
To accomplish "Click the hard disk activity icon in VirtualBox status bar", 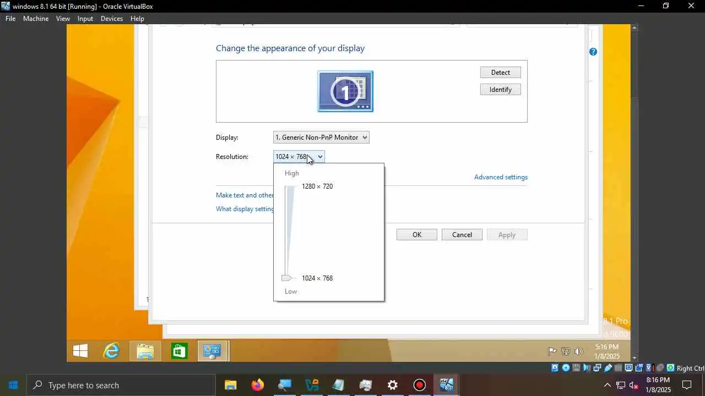I will pyautogui.click(x=555, y=368).
